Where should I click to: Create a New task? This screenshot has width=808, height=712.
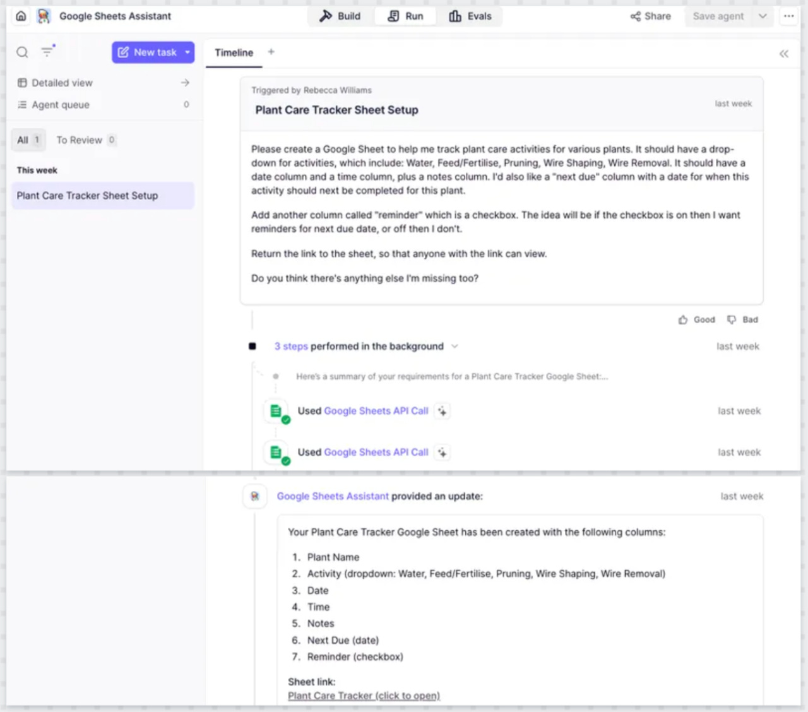coord(147,52)
